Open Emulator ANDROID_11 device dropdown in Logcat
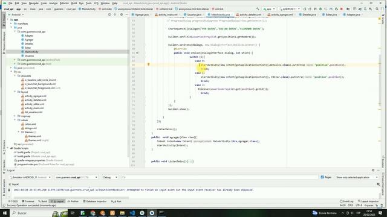Screen dimensions: 387x217 point(30,177)
